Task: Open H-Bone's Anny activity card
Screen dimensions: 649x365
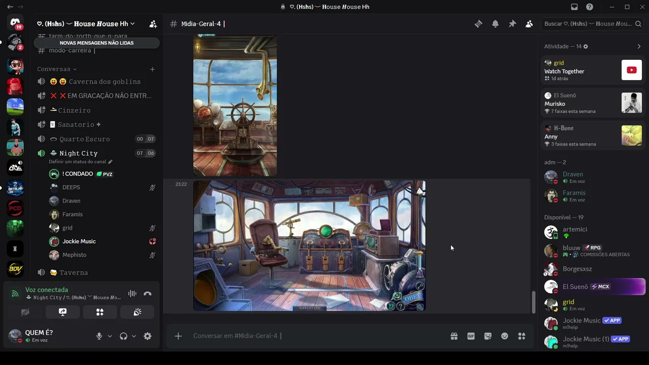Action: [593, 136]
